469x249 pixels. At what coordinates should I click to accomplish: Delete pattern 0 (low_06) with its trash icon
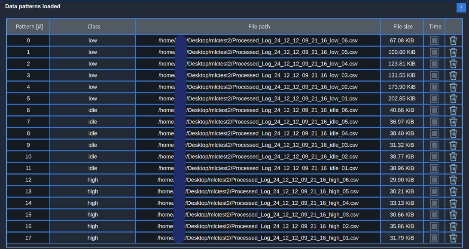tap(453, 40)
